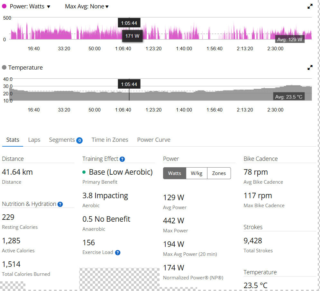This screenshot has height=291, width=320.
Task: Click the Normalized Power® (NP®) label
Action: pyautogui.click(x=193, y=278)
